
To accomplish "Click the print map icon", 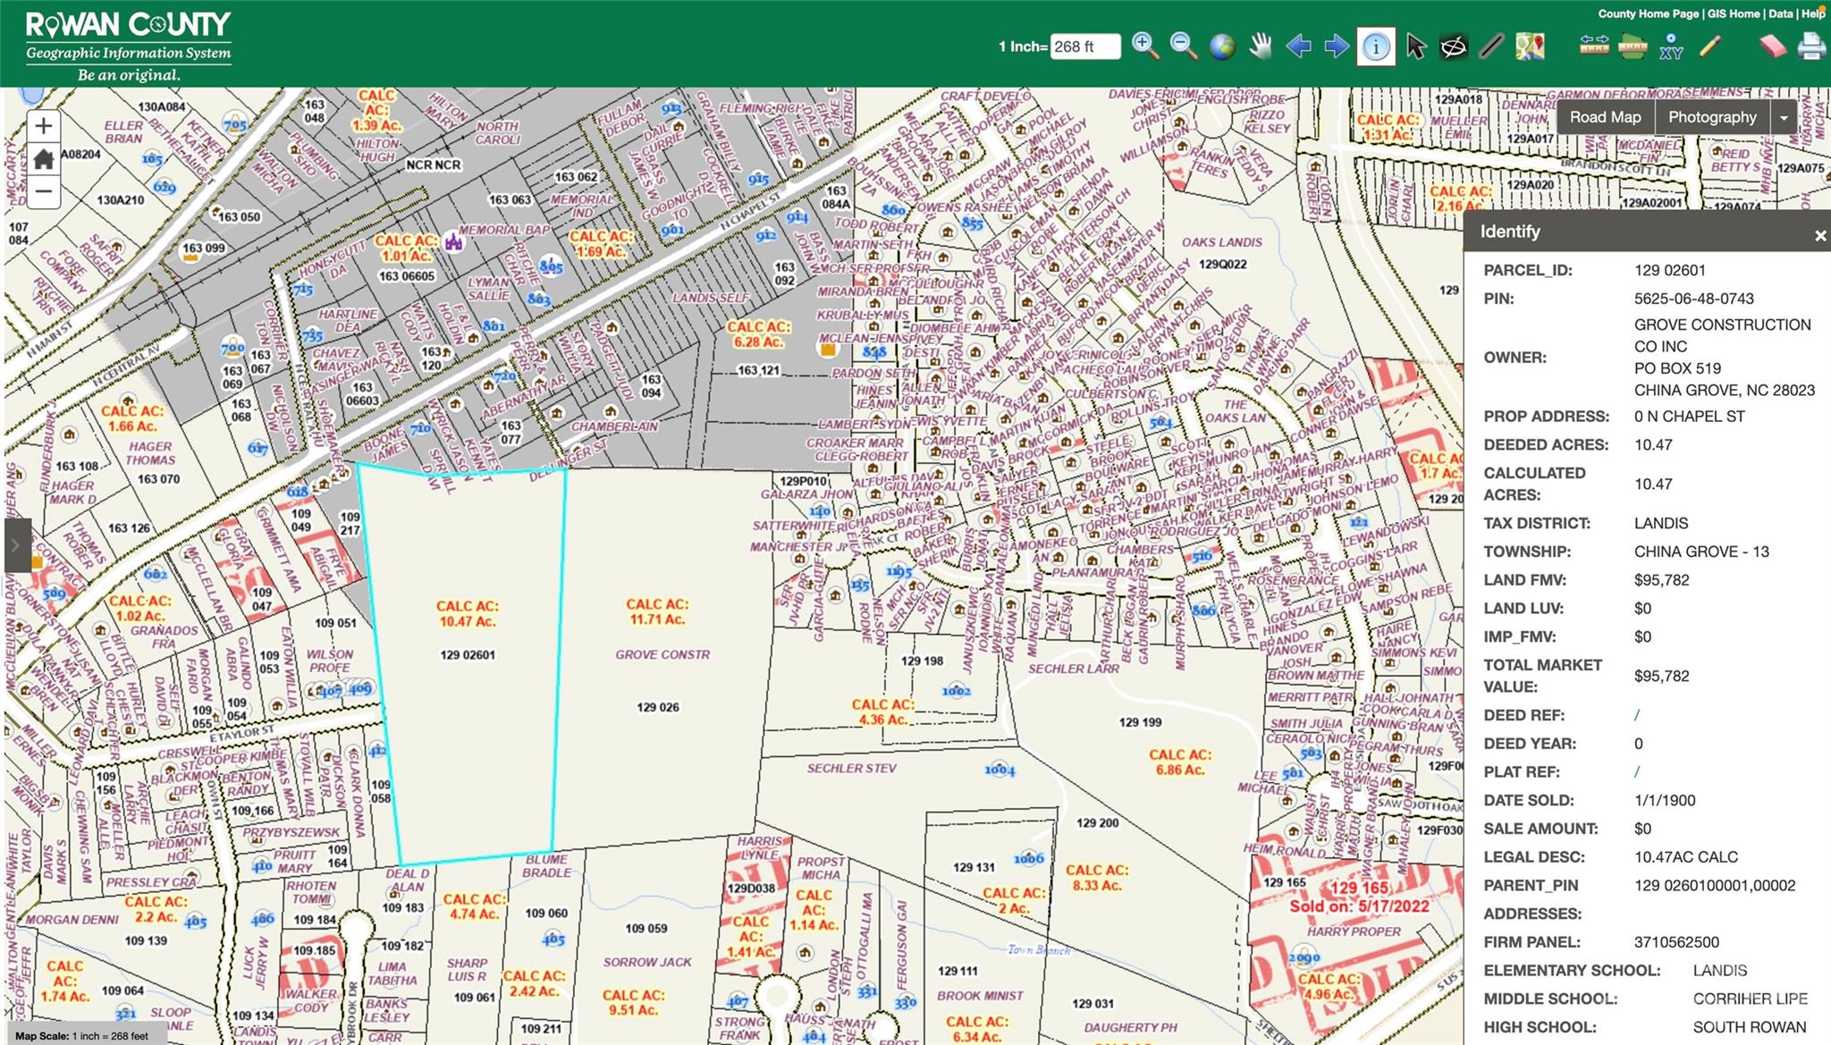I will [1811, 46].
